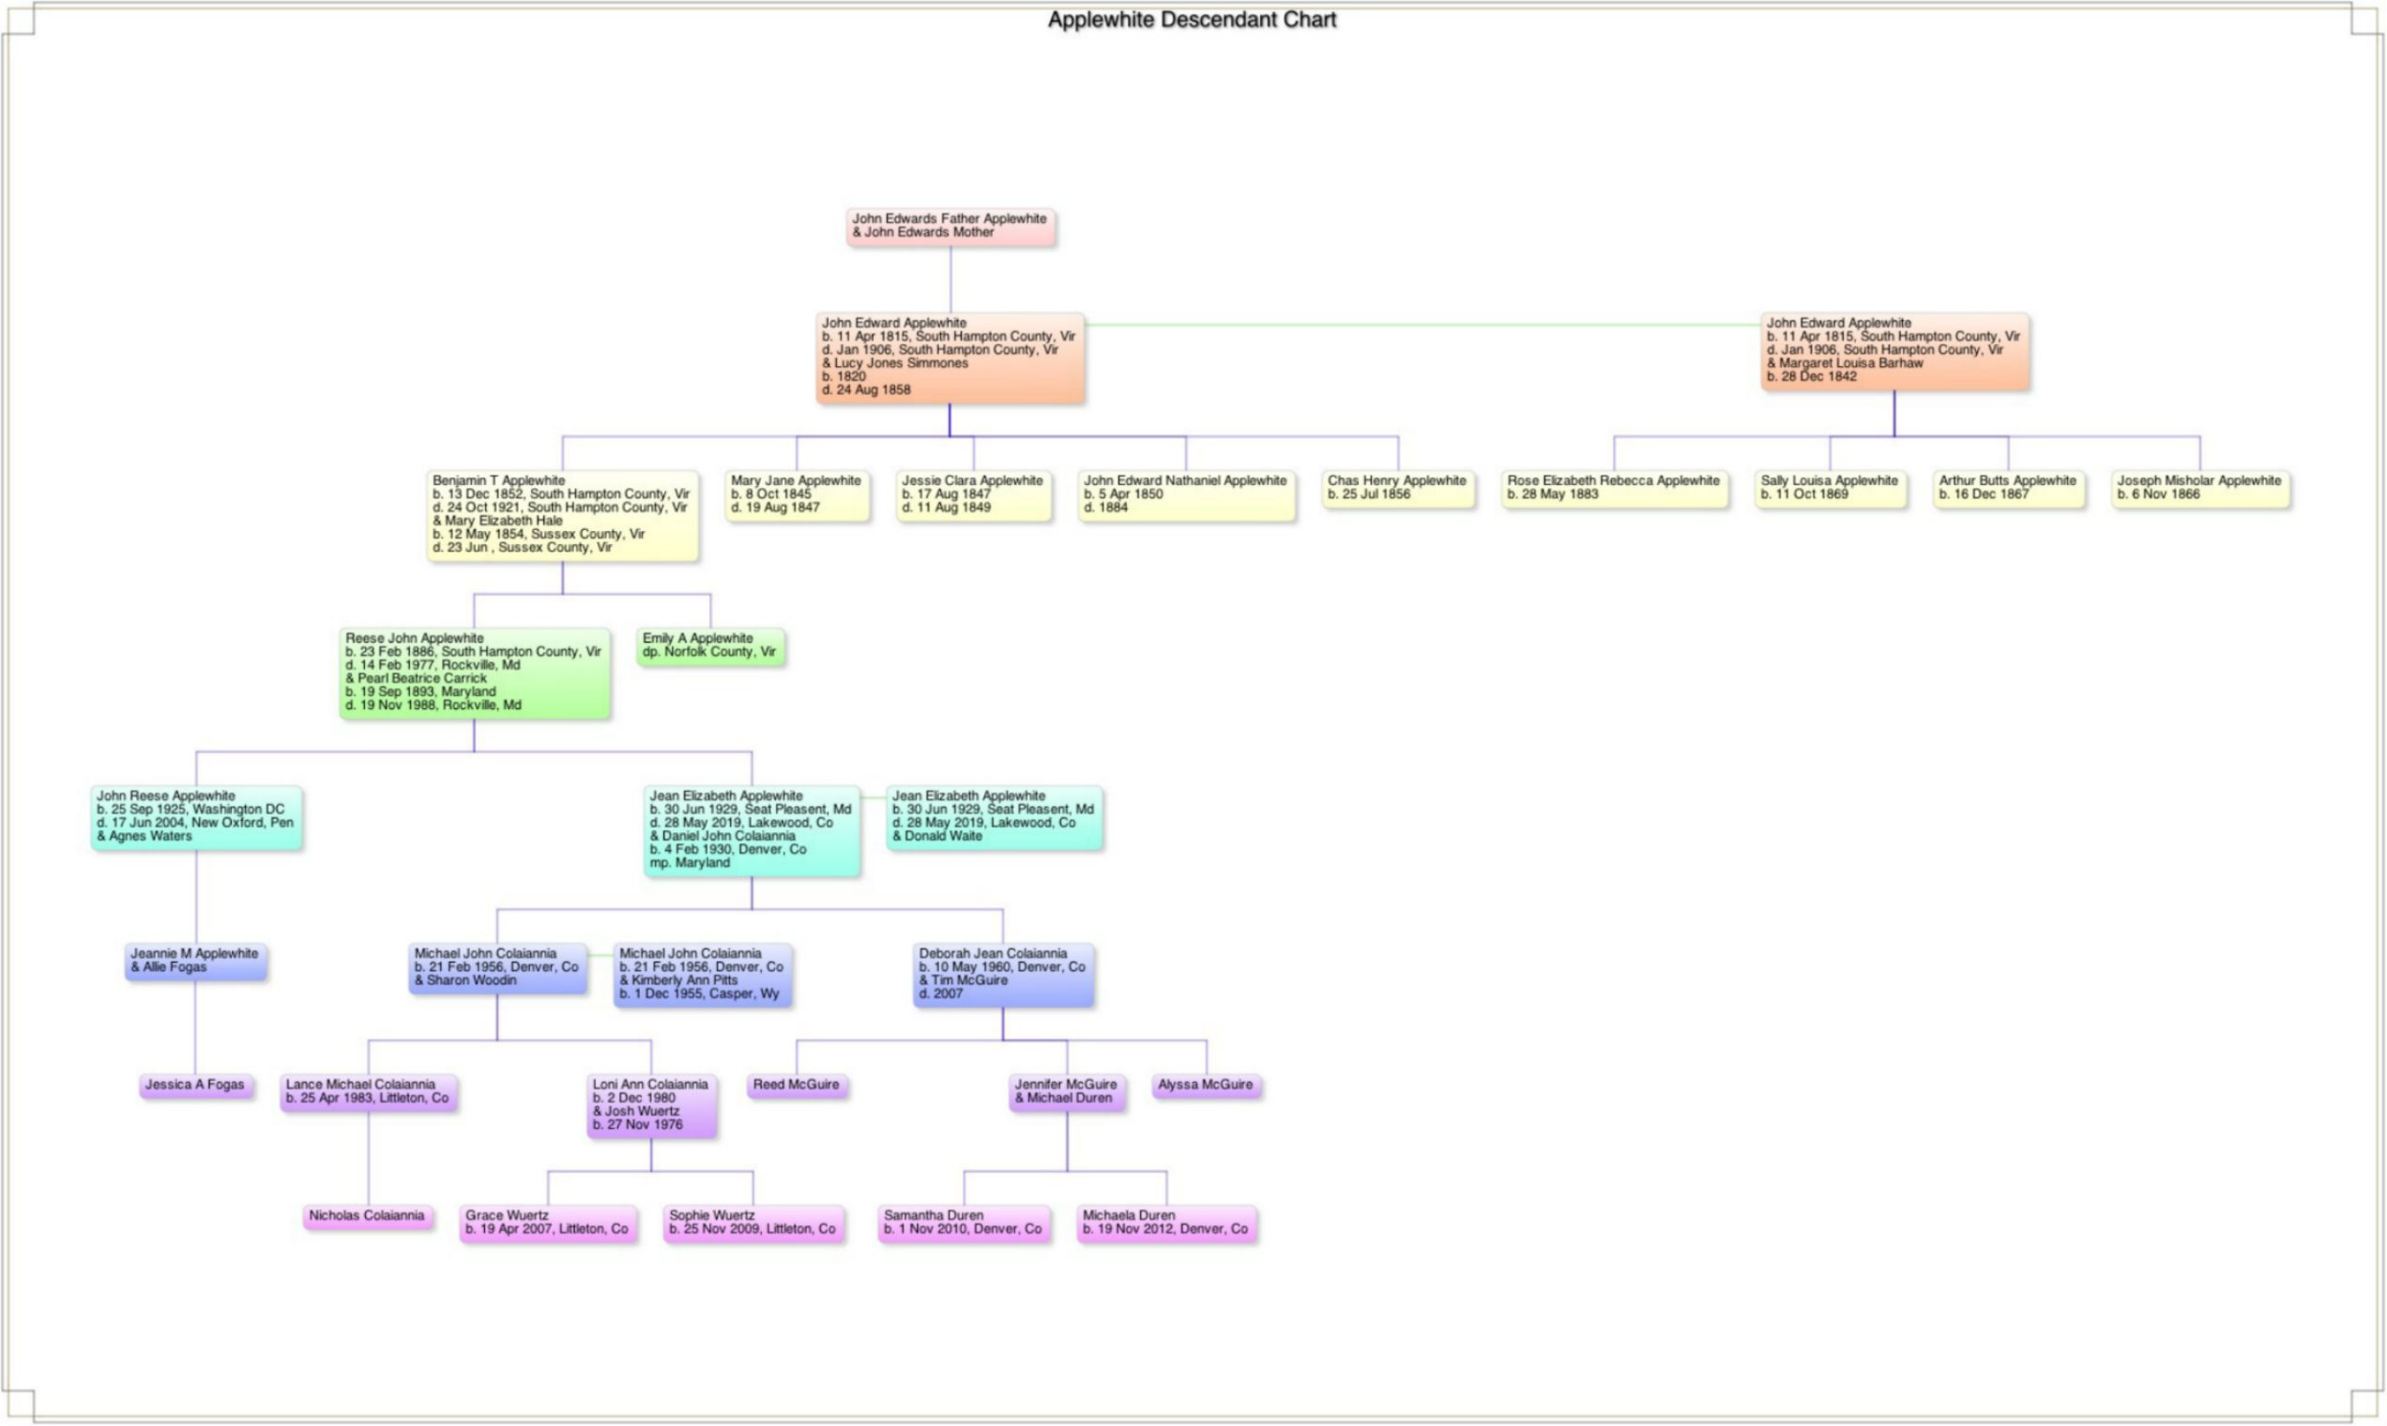
Task: Select John Edward Applewhite with Lucy Simmones
Action: pyautogui.click(x=950, y=356)
